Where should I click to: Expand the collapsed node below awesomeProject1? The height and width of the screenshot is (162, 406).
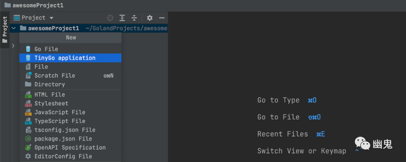(14, 45)
